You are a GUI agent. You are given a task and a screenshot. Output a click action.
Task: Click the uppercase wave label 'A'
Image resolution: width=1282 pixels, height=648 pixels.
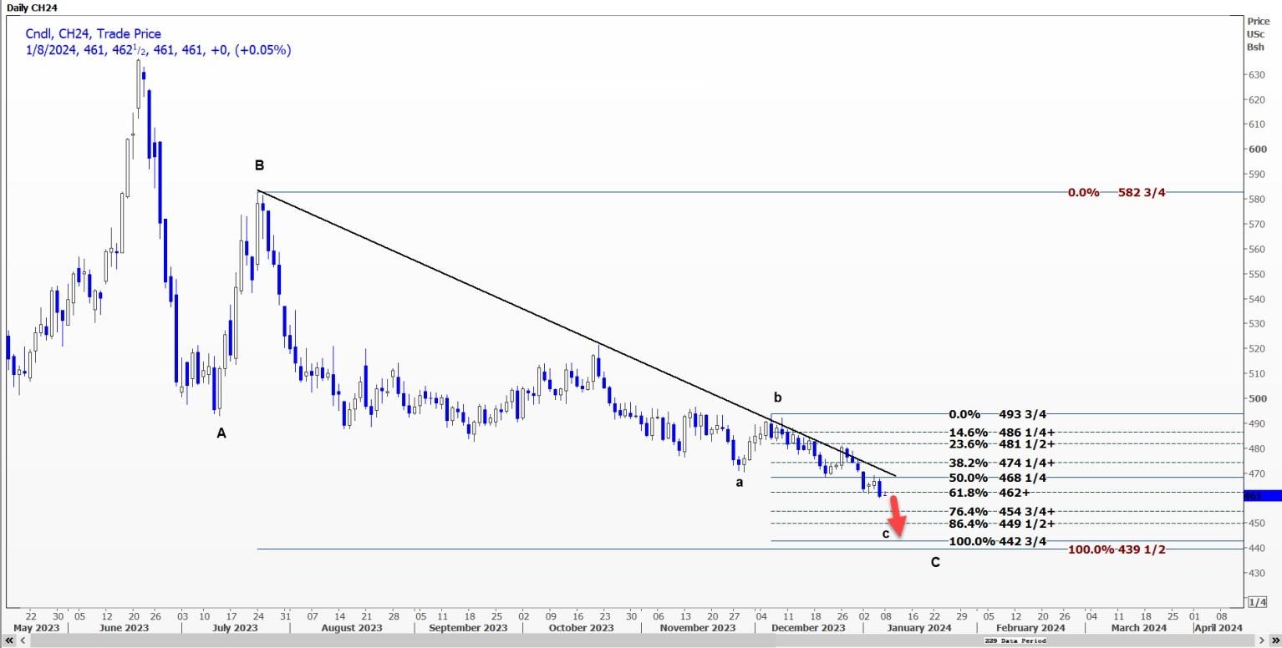coord(221,433)
